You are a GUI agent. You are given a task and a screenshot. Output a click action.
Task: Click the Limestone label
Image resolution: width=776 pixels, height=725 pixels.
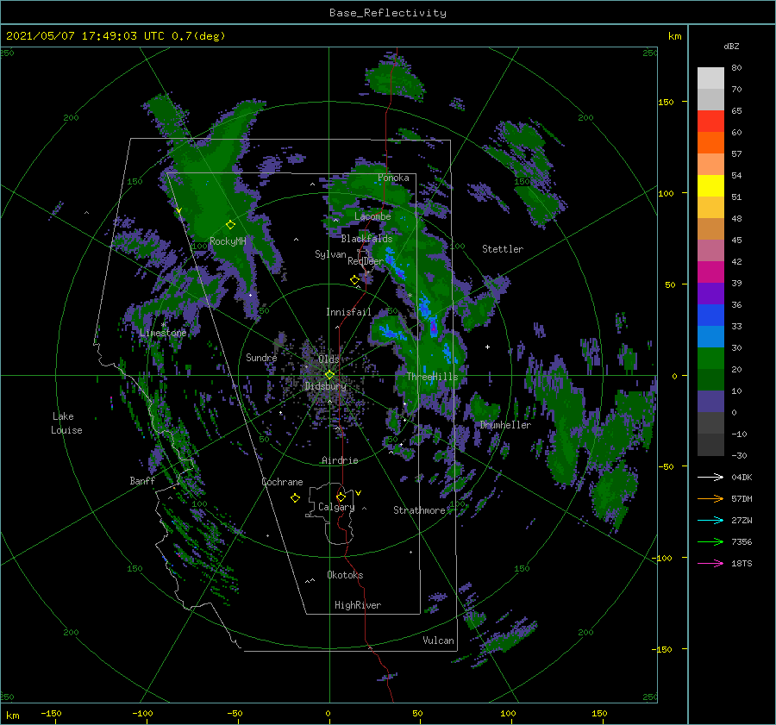(163, 333)
